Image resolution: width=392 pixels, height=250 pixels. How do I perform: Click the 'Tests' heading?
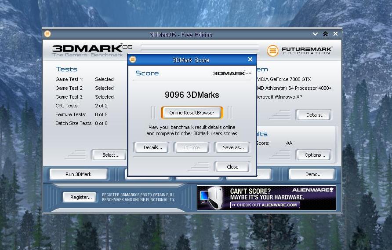coord(66,69)
